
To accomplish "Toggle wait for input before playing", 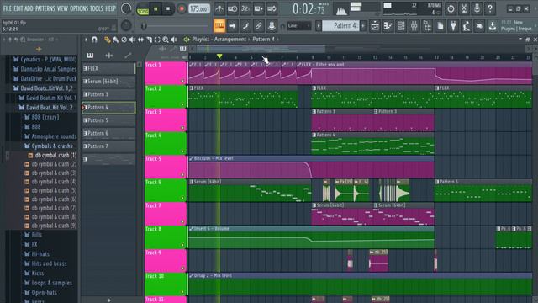I will point(232,8).
